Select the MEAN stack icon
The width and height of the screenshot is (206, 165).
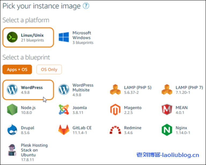click(167, 110)
